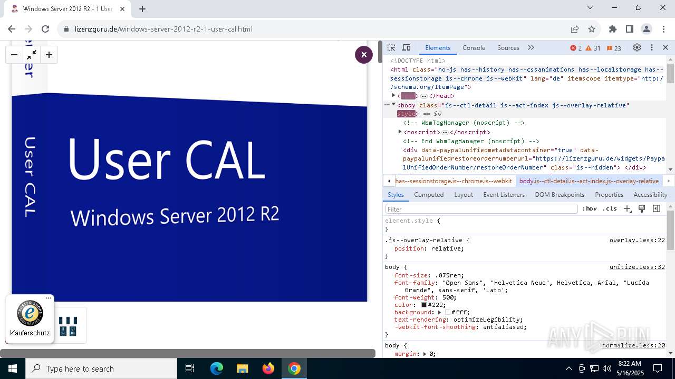Close the image lightbox overlay
This screenshot has width=675, height=379.
[364, 55]
